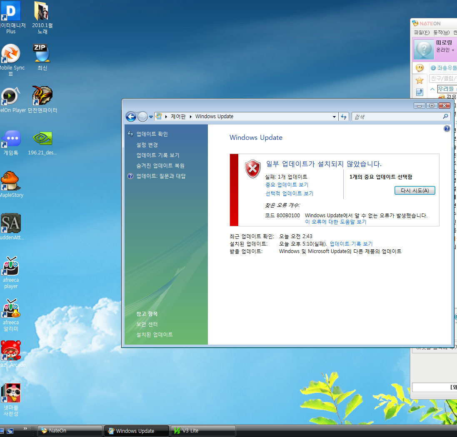Click the Switch windows quick launch icon
This screenshot has height=437, width=457.
(x=10, y=431)
